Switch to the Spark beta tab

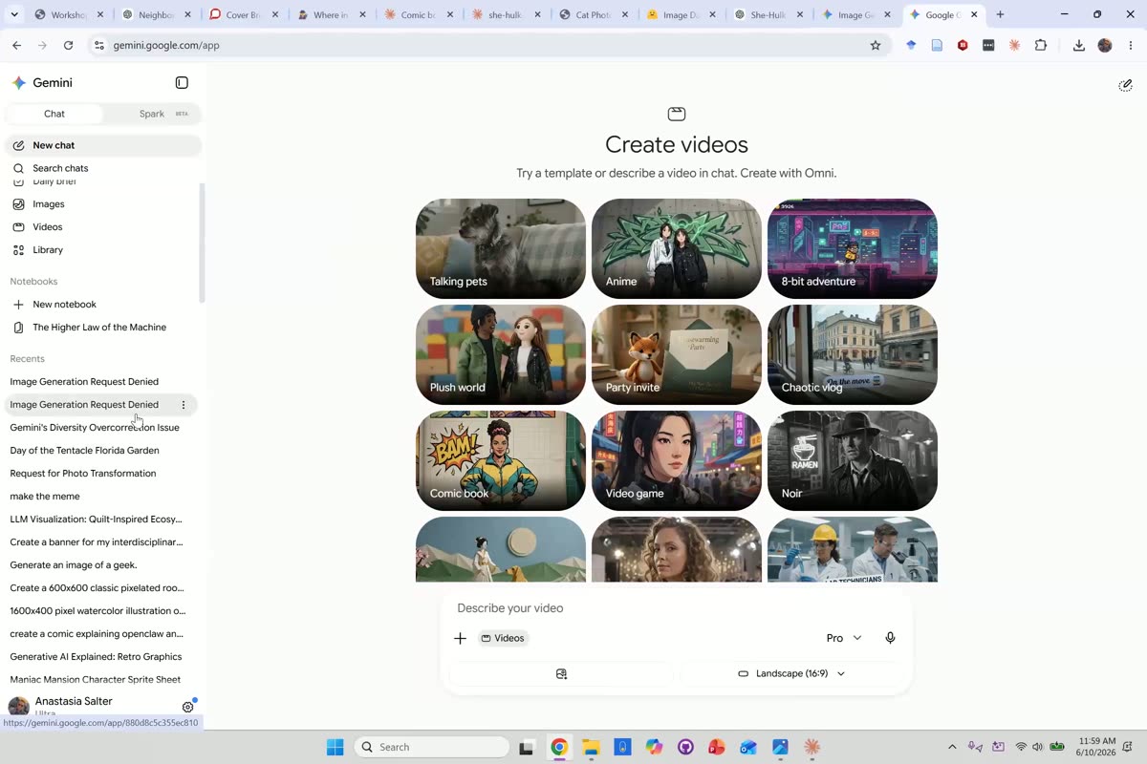point(163,114)
